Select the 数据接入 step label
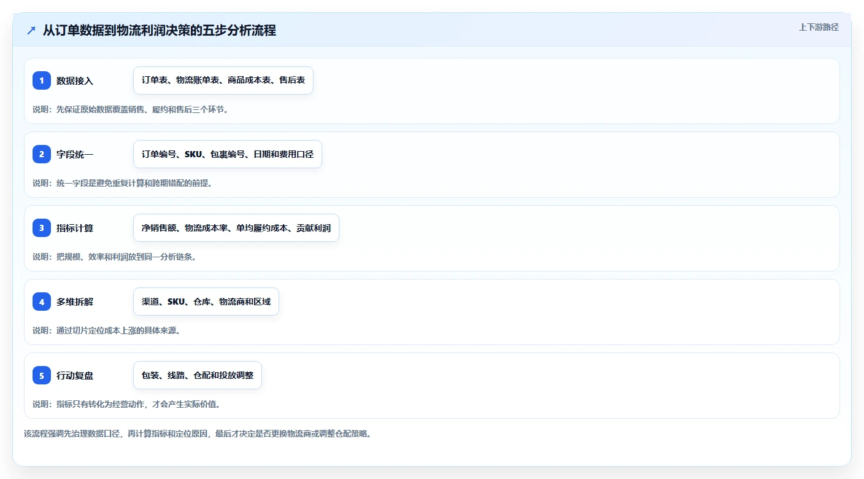 pos(75,80)
